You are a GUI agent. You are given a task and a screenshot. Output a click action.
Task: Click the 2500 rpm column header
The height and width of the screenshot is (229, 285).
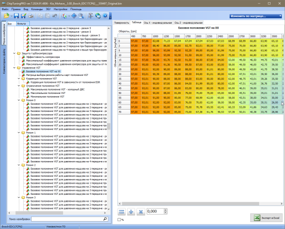[x=233, y=36]
